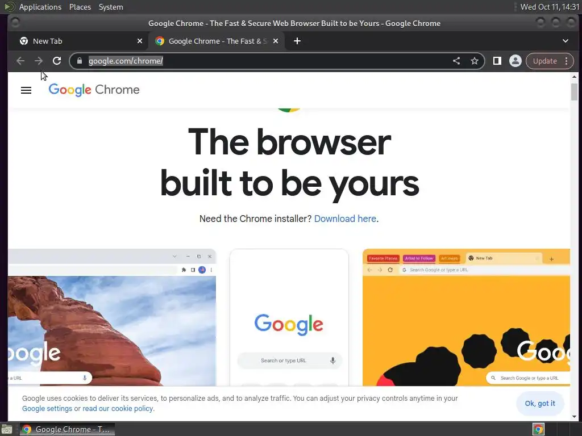Reload the current page
The height and width of the screenshot is (436, 582).
[57, 61]
